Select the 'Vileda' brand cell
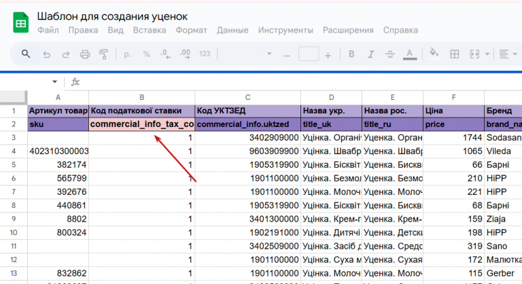Image resolution: width=522 pixels, height=284 pixels. point(503,152)
